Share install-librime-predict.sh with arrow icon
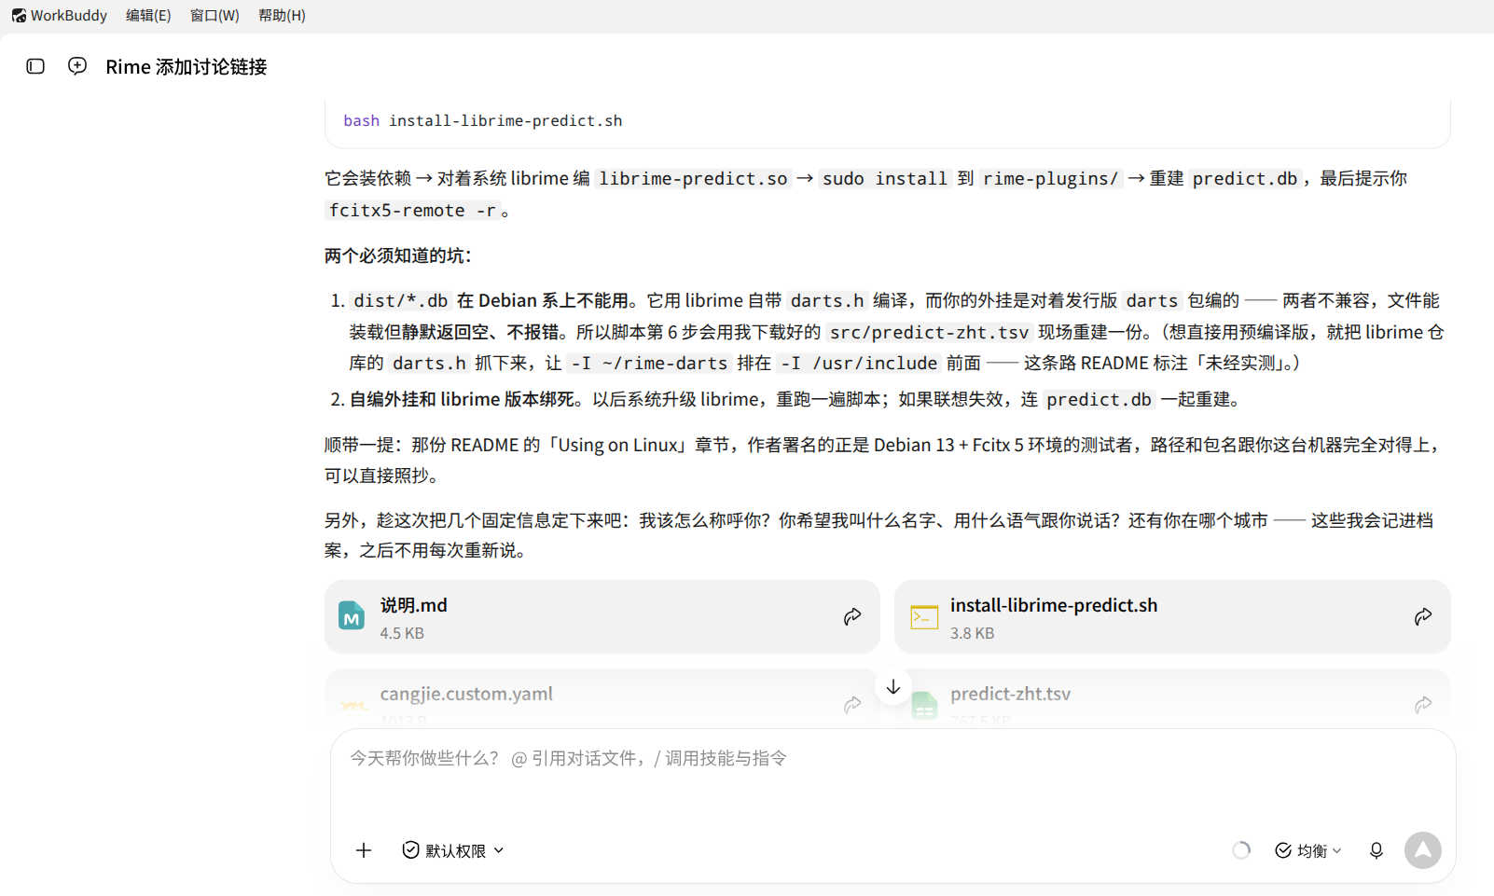This screenshot has height=896, width=1494. pos(1423,617)
